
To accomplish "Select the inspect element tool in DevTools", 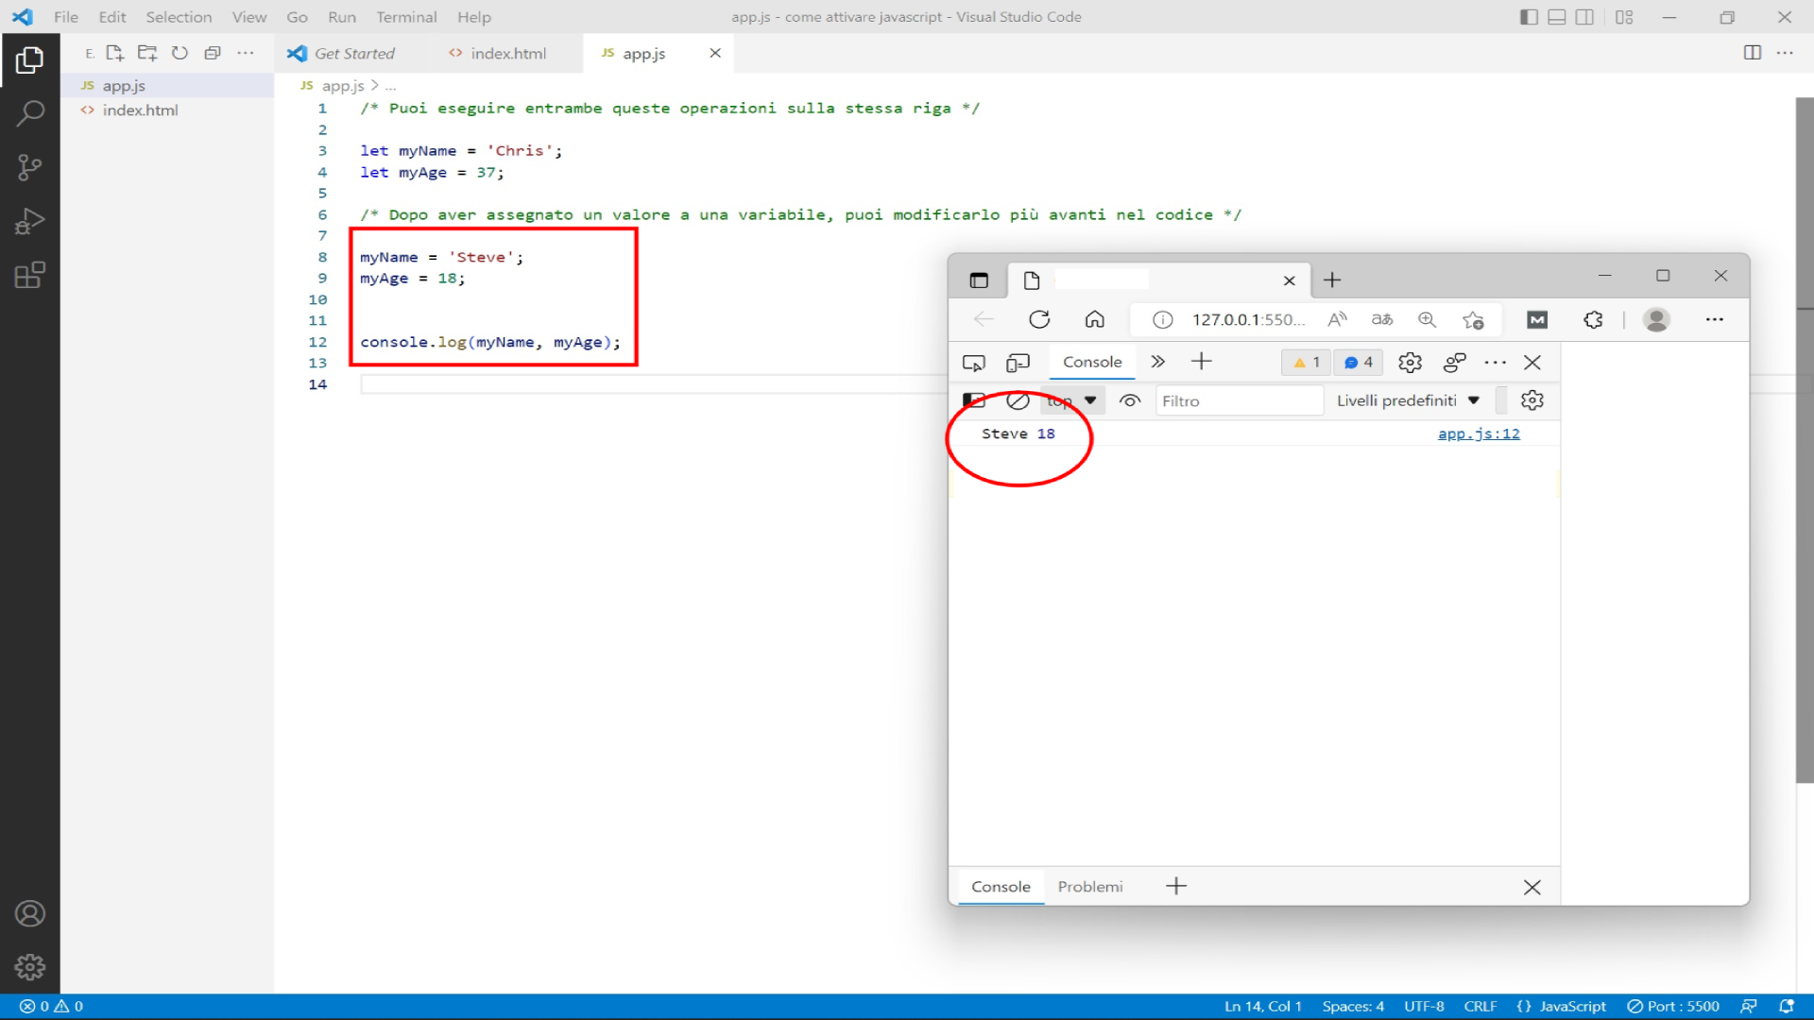I will pyautogui.click(x=974, y=362).
